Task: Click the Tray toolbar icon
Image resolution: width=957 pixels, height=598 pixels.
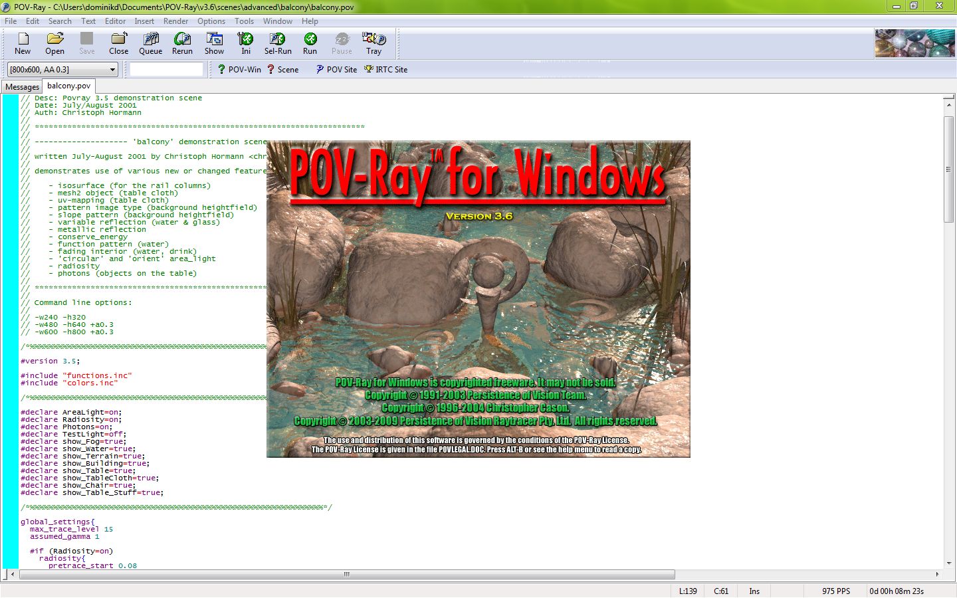Action: 374,43
